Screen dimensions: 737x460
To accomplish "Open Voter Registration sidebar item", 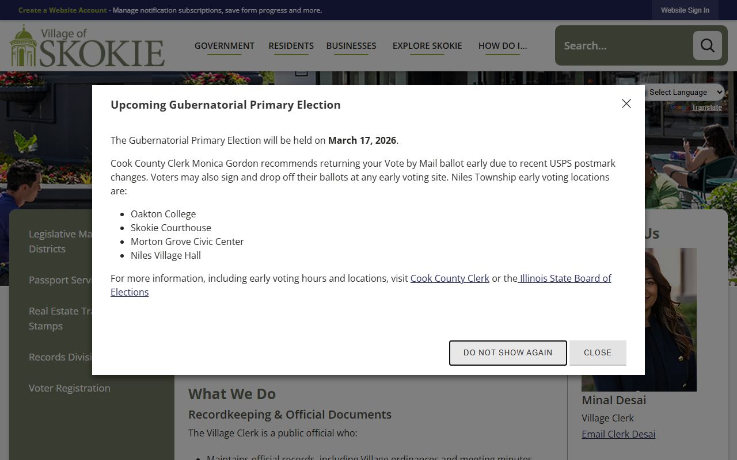I will coord(70,388).
